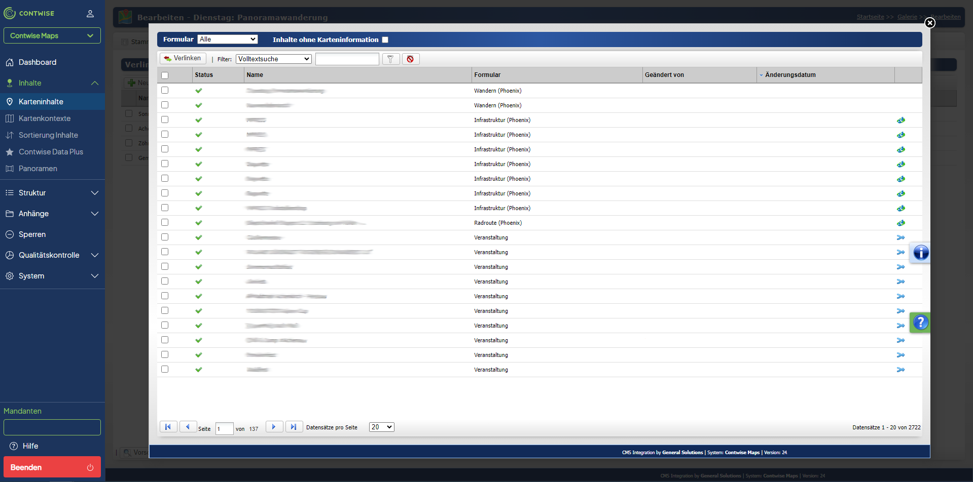973x482 pixels.
Task: Expand the System menu section
Action: coord(95,276)
